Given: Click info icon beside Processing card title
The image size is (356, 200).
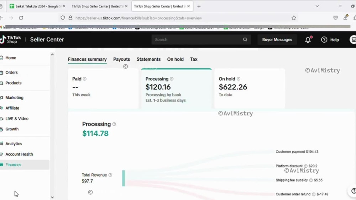Looking at the screenshot, I should (x=172, y=79).
